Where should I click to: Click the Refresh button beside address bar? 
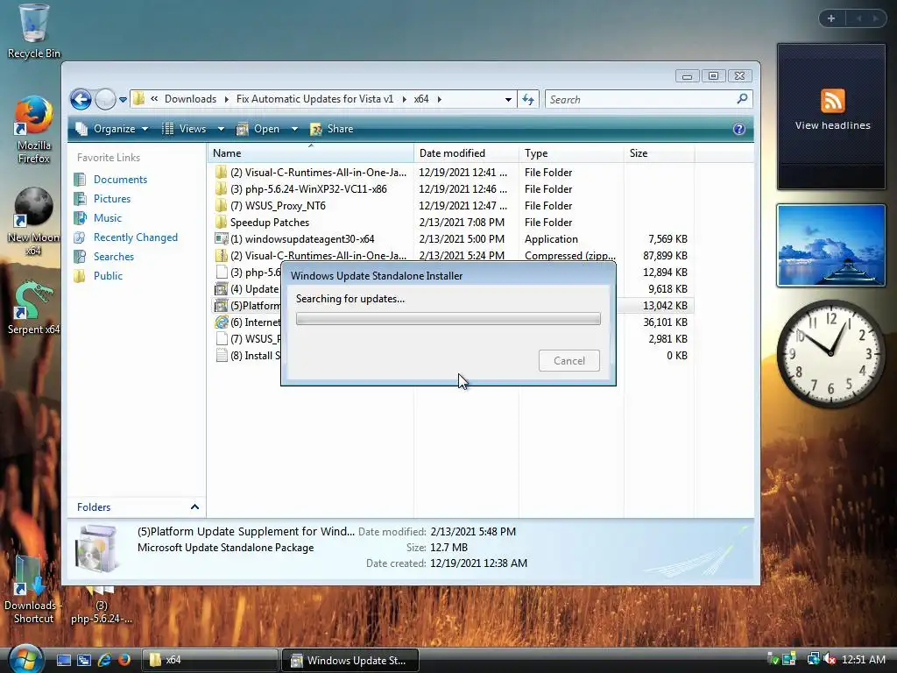pos(528,100)
